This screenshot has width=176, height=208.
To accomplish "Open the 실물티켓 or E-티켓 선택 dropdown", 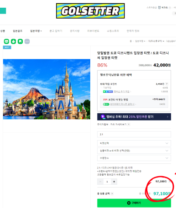I will pos(134,151).
